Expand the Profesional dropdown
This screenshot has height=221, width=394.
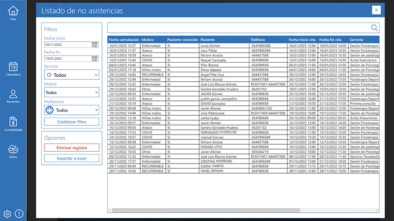(72, 110)
